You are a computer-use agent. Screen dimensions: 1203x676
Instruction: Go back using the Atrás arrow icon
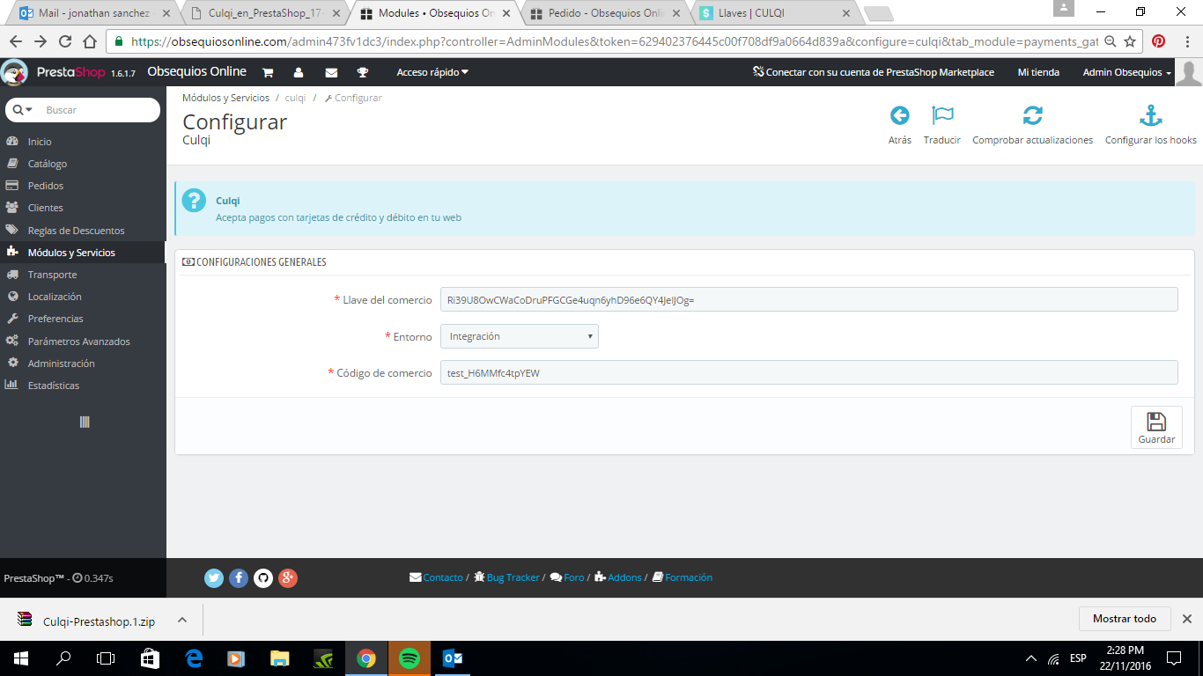[899, 115]
